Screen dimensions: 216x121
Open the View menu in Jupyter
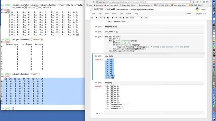click(107, 14)
